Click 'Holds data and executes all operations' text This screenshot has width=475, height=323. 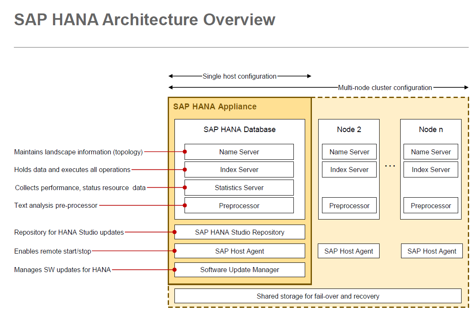(x=72, y=169)
